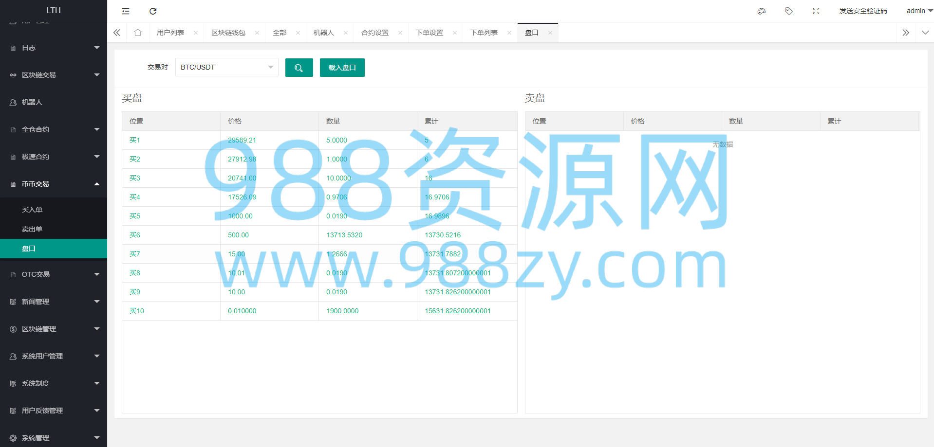This screenshot has width=934, height=447.
Task: Open the BTC/USDT trading pair dropdown
Action: (x=227, y=67)
